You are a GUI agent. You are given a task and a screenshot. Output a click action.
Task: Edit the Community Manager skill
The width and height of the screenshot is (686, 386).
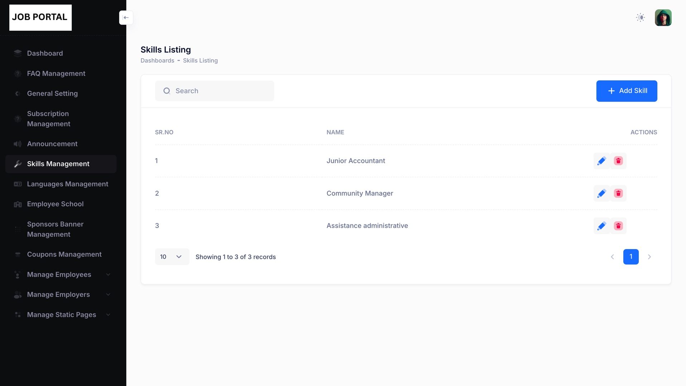(x=601, y=193)
